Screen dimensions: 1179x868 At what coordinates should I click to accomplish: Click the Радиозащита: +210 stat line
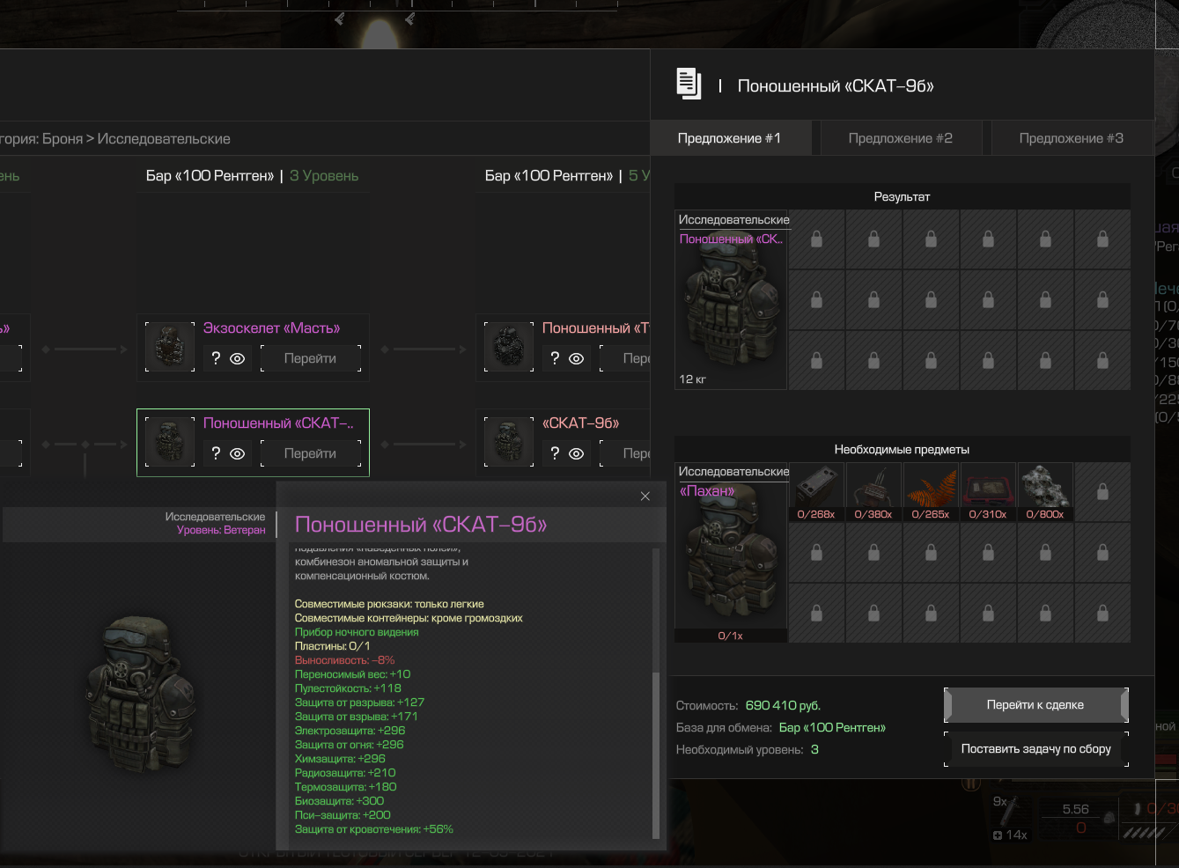click(345, 773)
